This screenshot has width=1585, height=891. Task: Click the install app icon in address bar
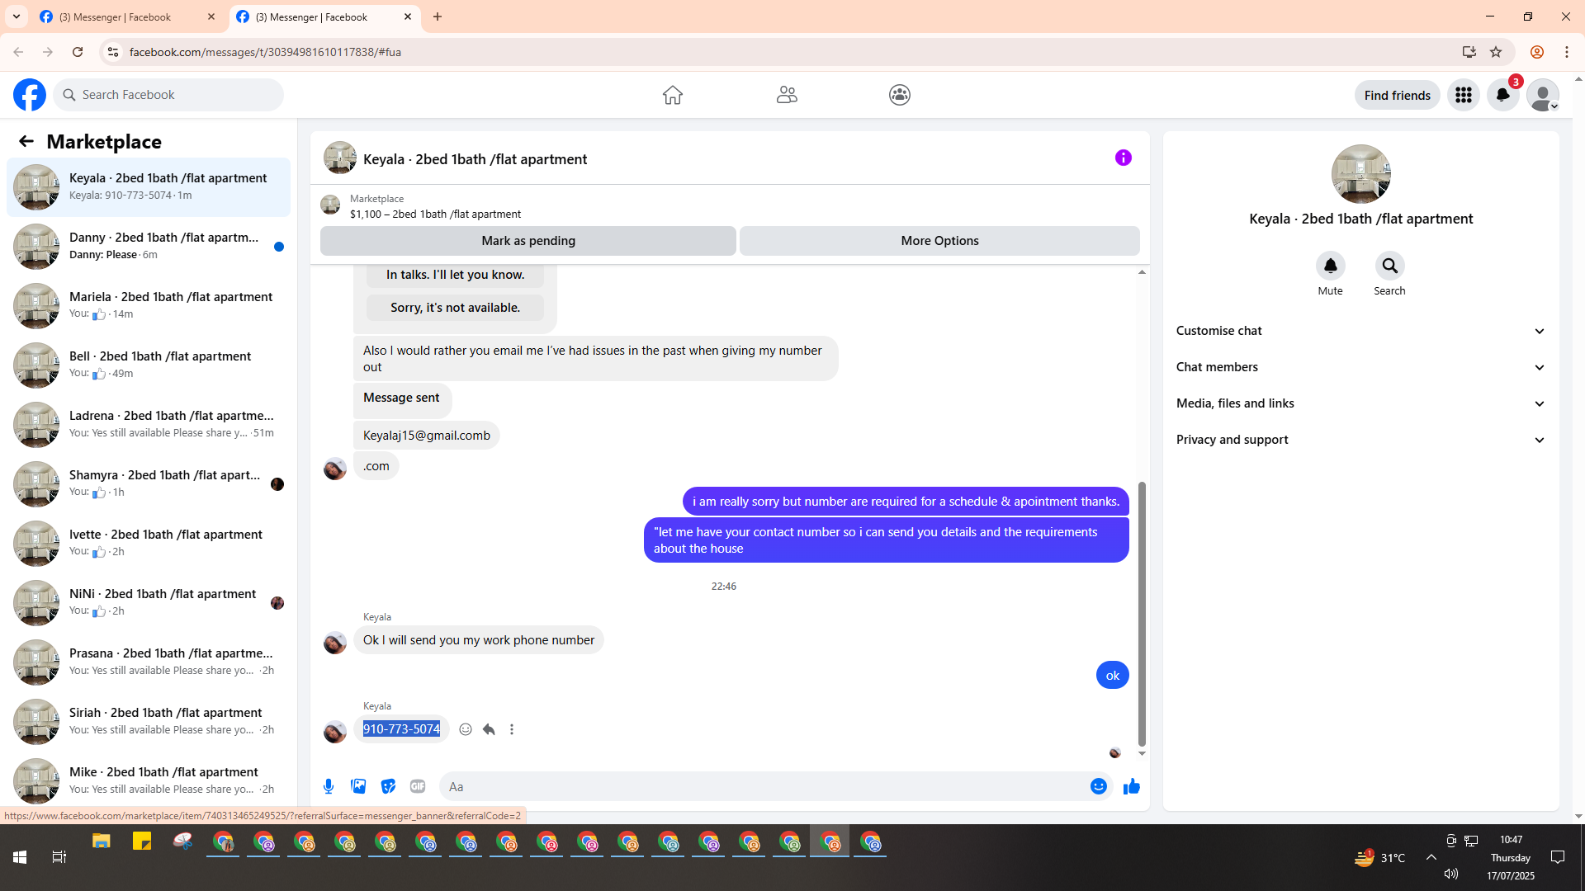[1469, 52]
